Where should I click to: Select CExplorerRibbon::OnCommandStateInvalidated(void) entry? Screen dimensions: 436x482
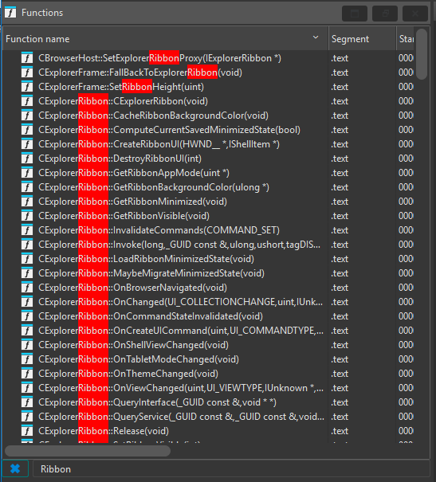point(151,316)
